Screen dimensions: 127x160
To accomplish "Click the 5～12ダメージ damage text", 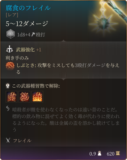I will click(27, 23).
